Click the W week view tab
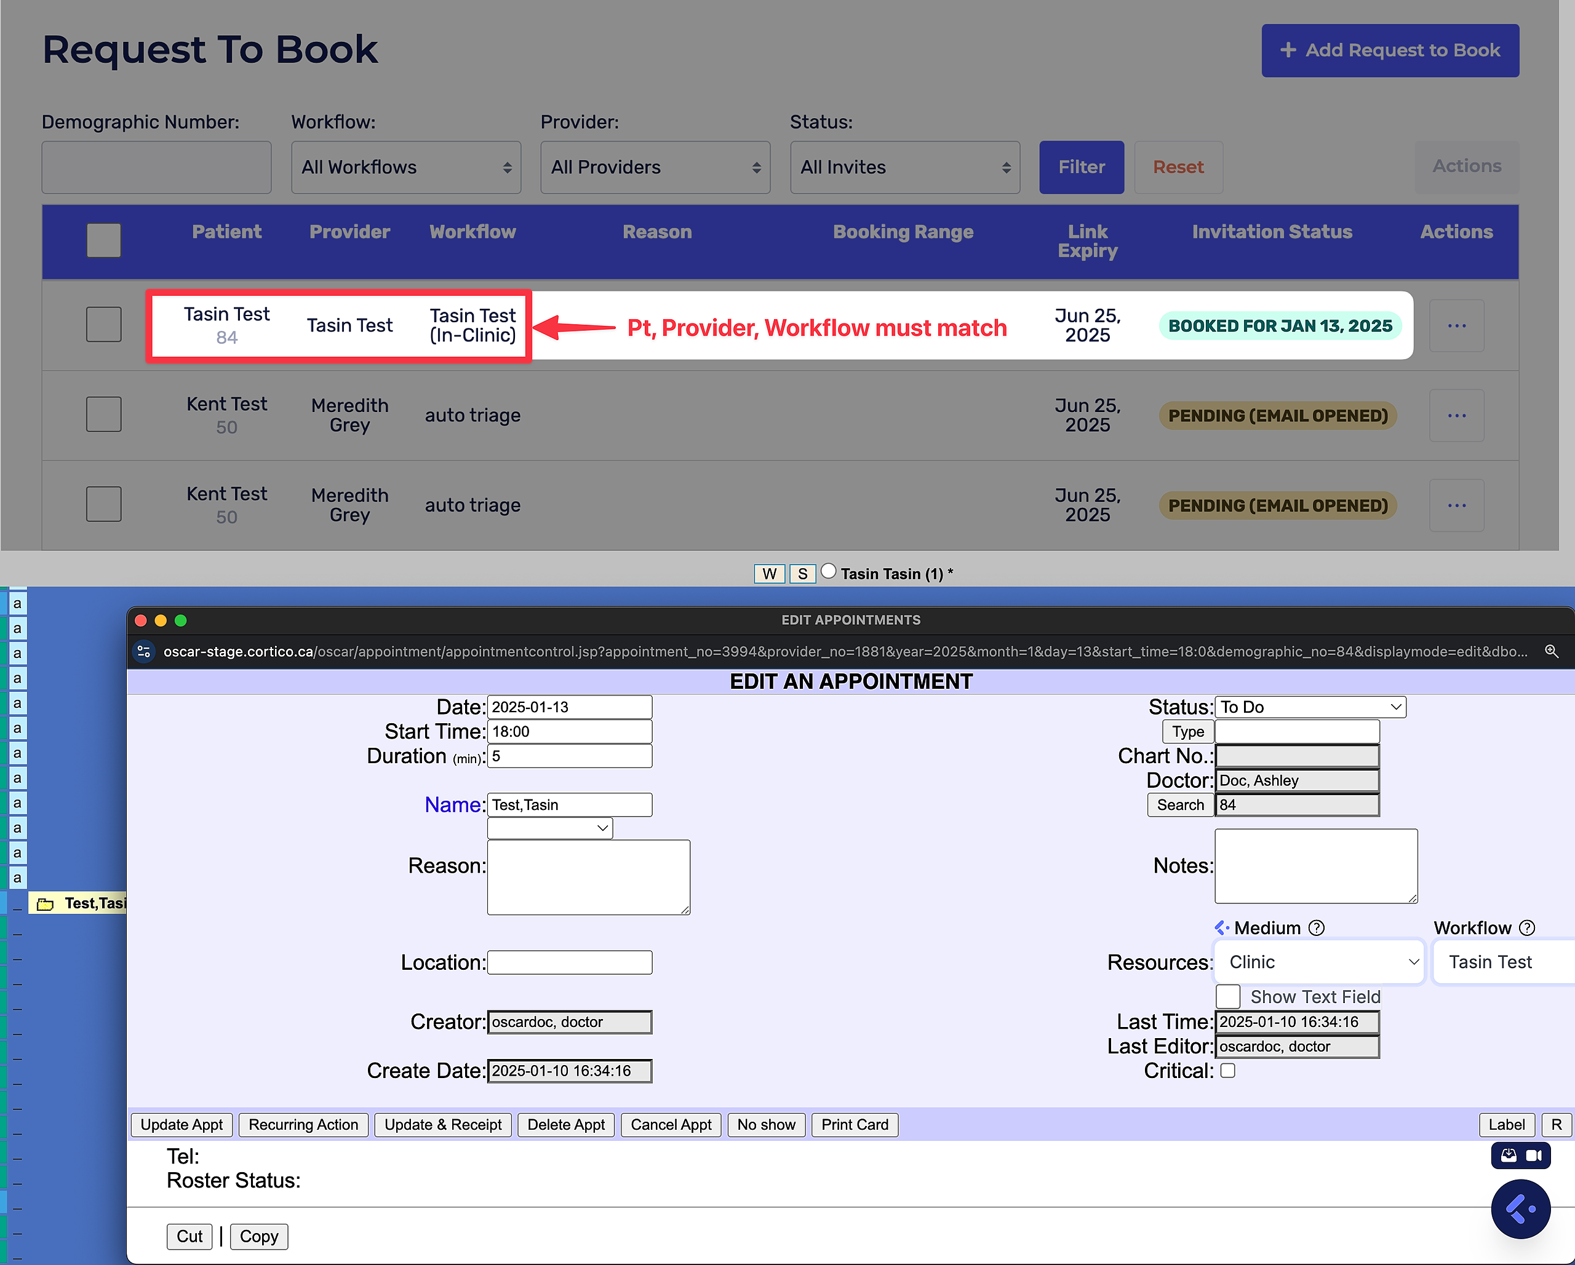This screenshot has height=1265, width=1575. tap(769, 574)
